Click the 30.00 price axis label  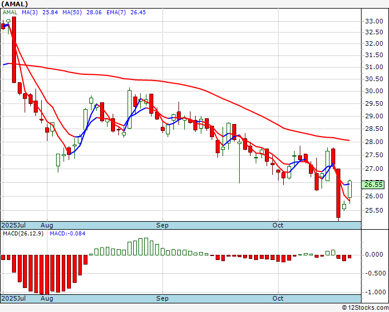coord(374,91)
